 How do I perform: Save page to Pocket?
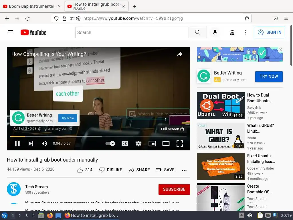[x=276, y=18]
